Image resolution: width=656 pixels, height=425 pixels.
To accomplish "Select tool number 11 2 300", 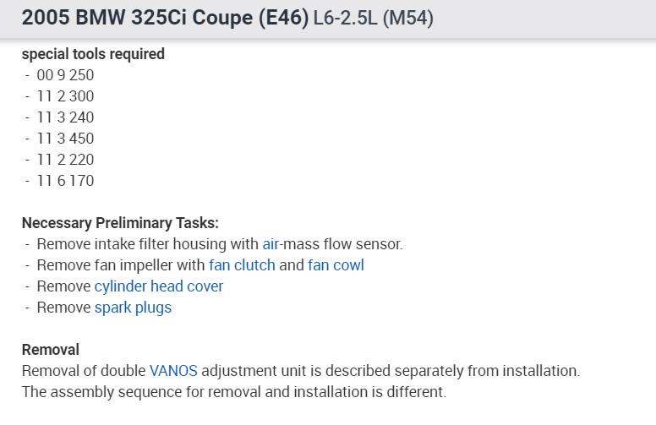I will pos(65,96).
